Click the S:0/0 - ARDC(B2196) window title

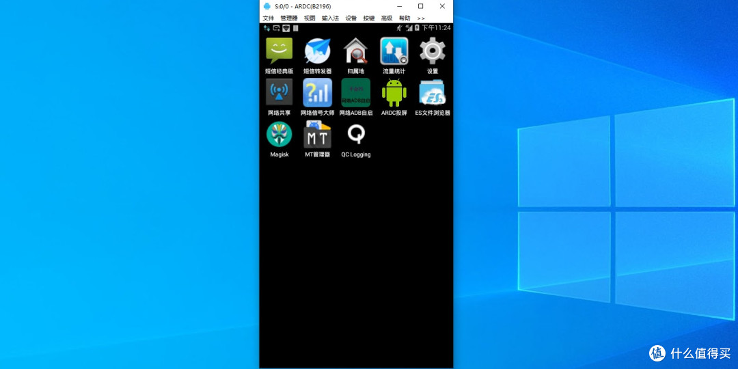(303, 6)
